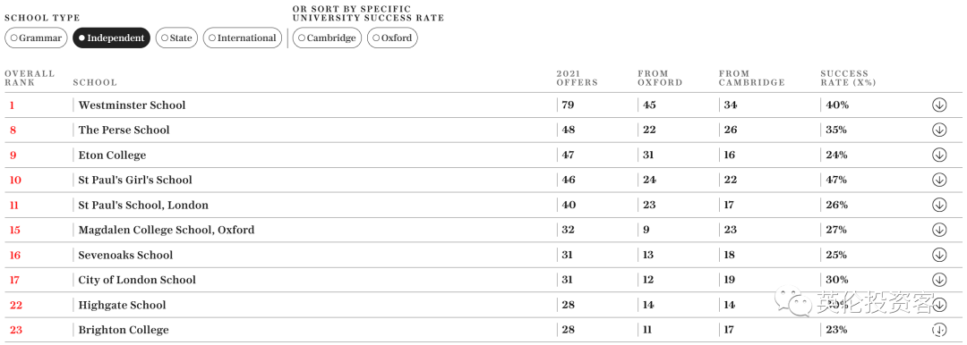Click the Success Rate column header
This screenshot has width=967, height=345.
848,78
